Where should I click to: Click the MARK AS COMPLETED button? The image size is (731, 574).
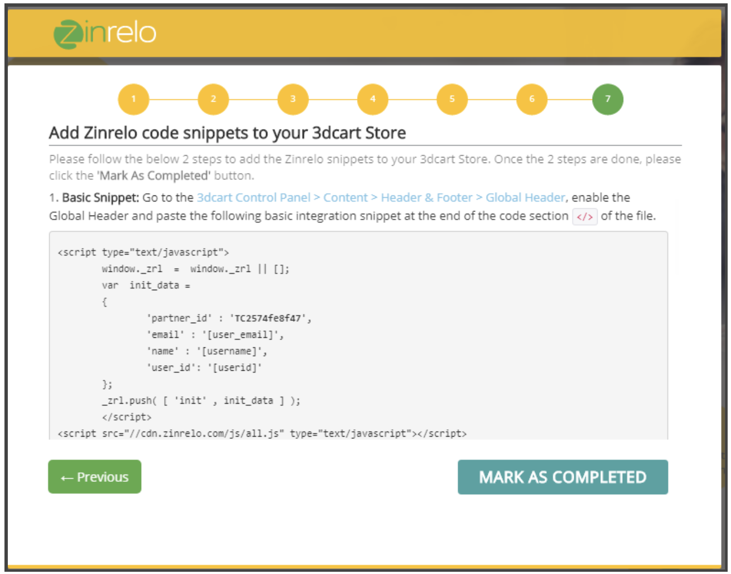click(563, 477)
